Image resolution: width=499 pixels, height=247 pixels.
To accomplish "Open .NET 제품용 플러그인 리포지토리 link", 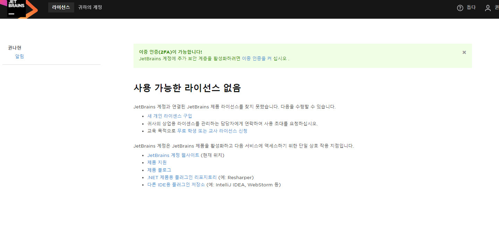I will [182, 177].
